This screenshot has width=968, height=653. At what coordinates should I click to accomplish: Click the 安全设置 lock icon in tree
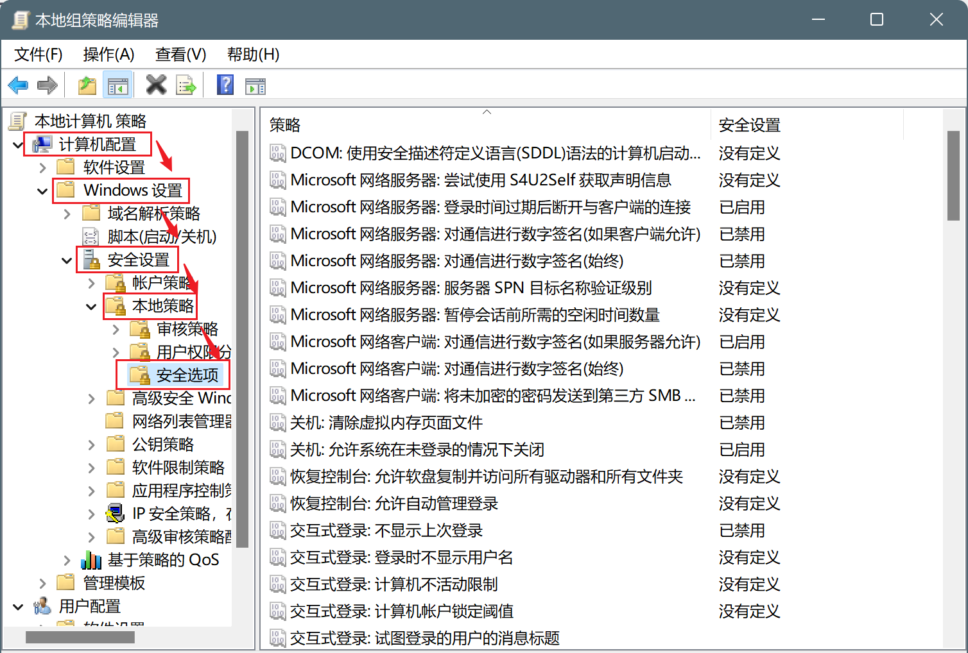click(x=91, y=260)
